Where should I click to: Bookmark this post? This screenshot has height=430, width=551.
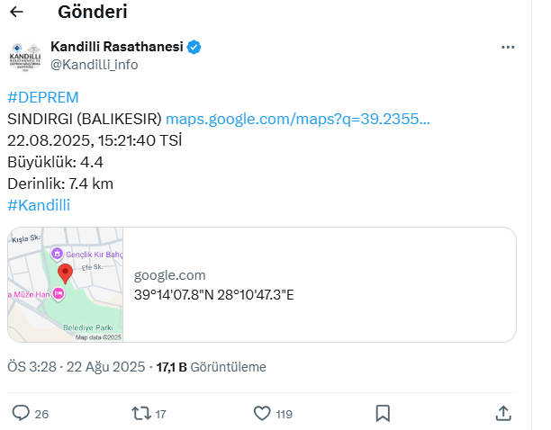383,414
